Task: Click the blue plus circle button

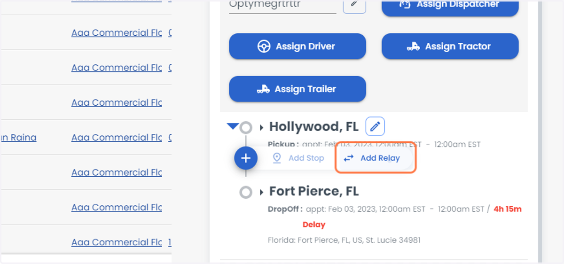Action: [x=246, y=158]
